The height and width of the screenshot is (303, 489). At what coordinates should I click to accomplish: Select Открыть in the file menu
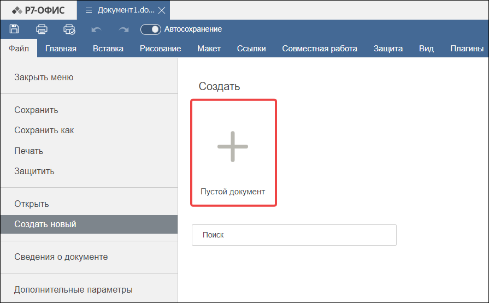point(89,204)
